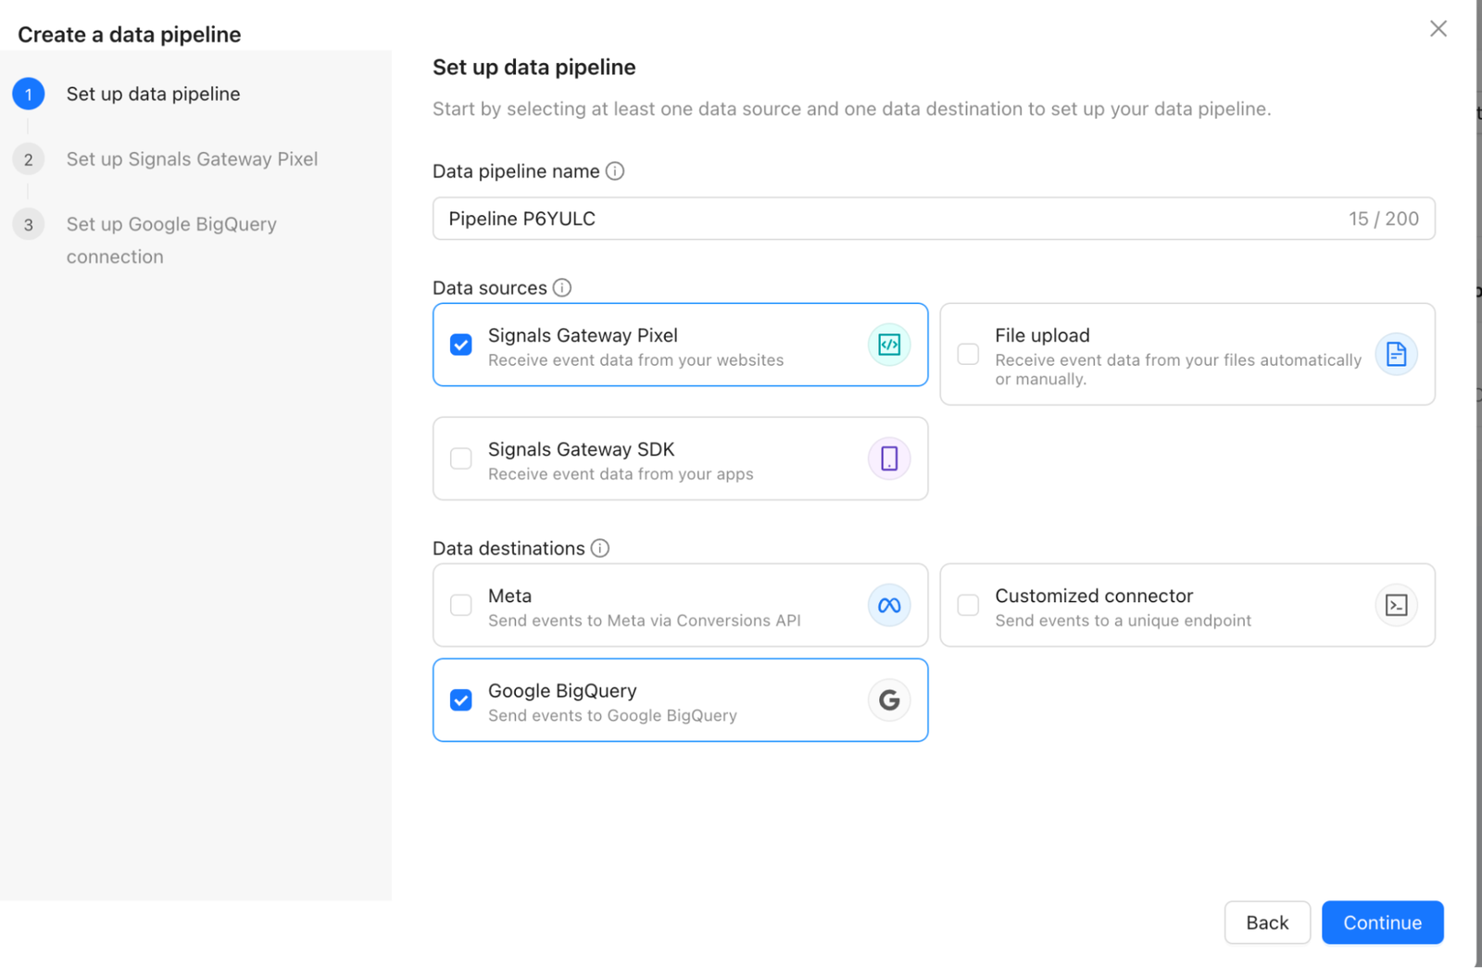
Task: Check the Meta destination checkbox
Action: [x=461, y=605]
